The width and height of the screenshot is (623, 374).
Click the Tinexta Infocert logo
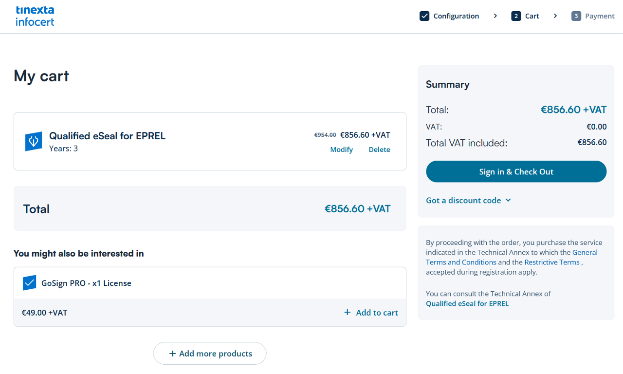click(35, 16)
